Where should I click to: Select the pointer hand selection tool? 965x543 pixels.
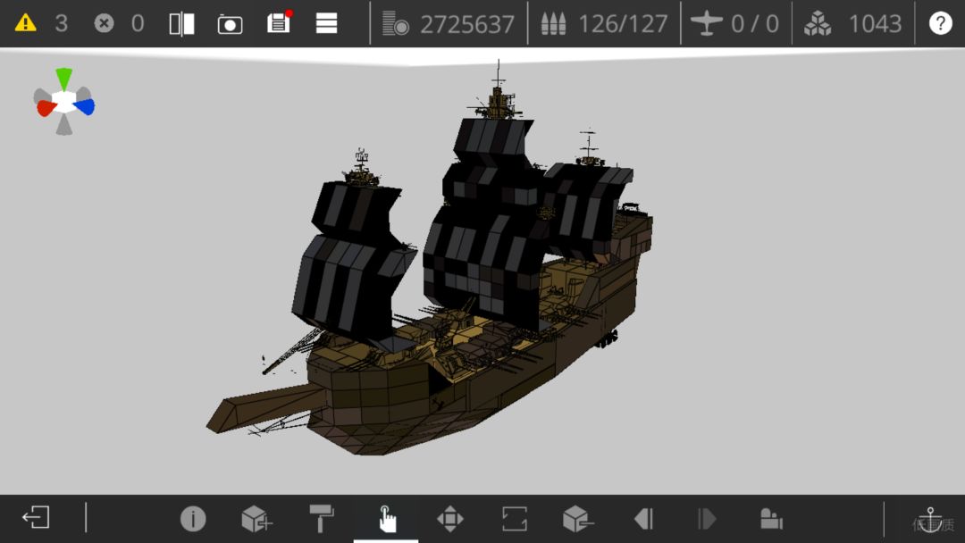(387, 519)
